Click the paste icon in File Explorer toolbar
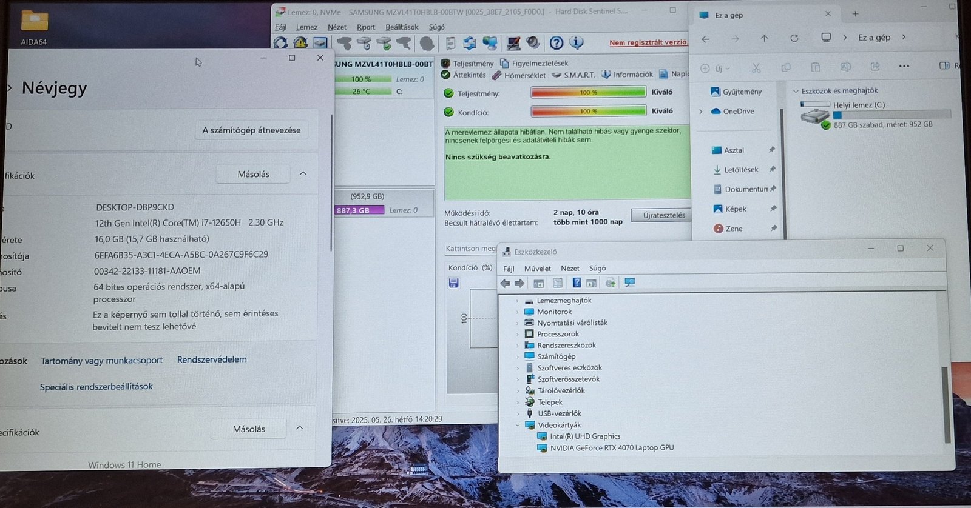Image resolution: width=971 pixels, height=508 pixels. click(x=816, y=67)
